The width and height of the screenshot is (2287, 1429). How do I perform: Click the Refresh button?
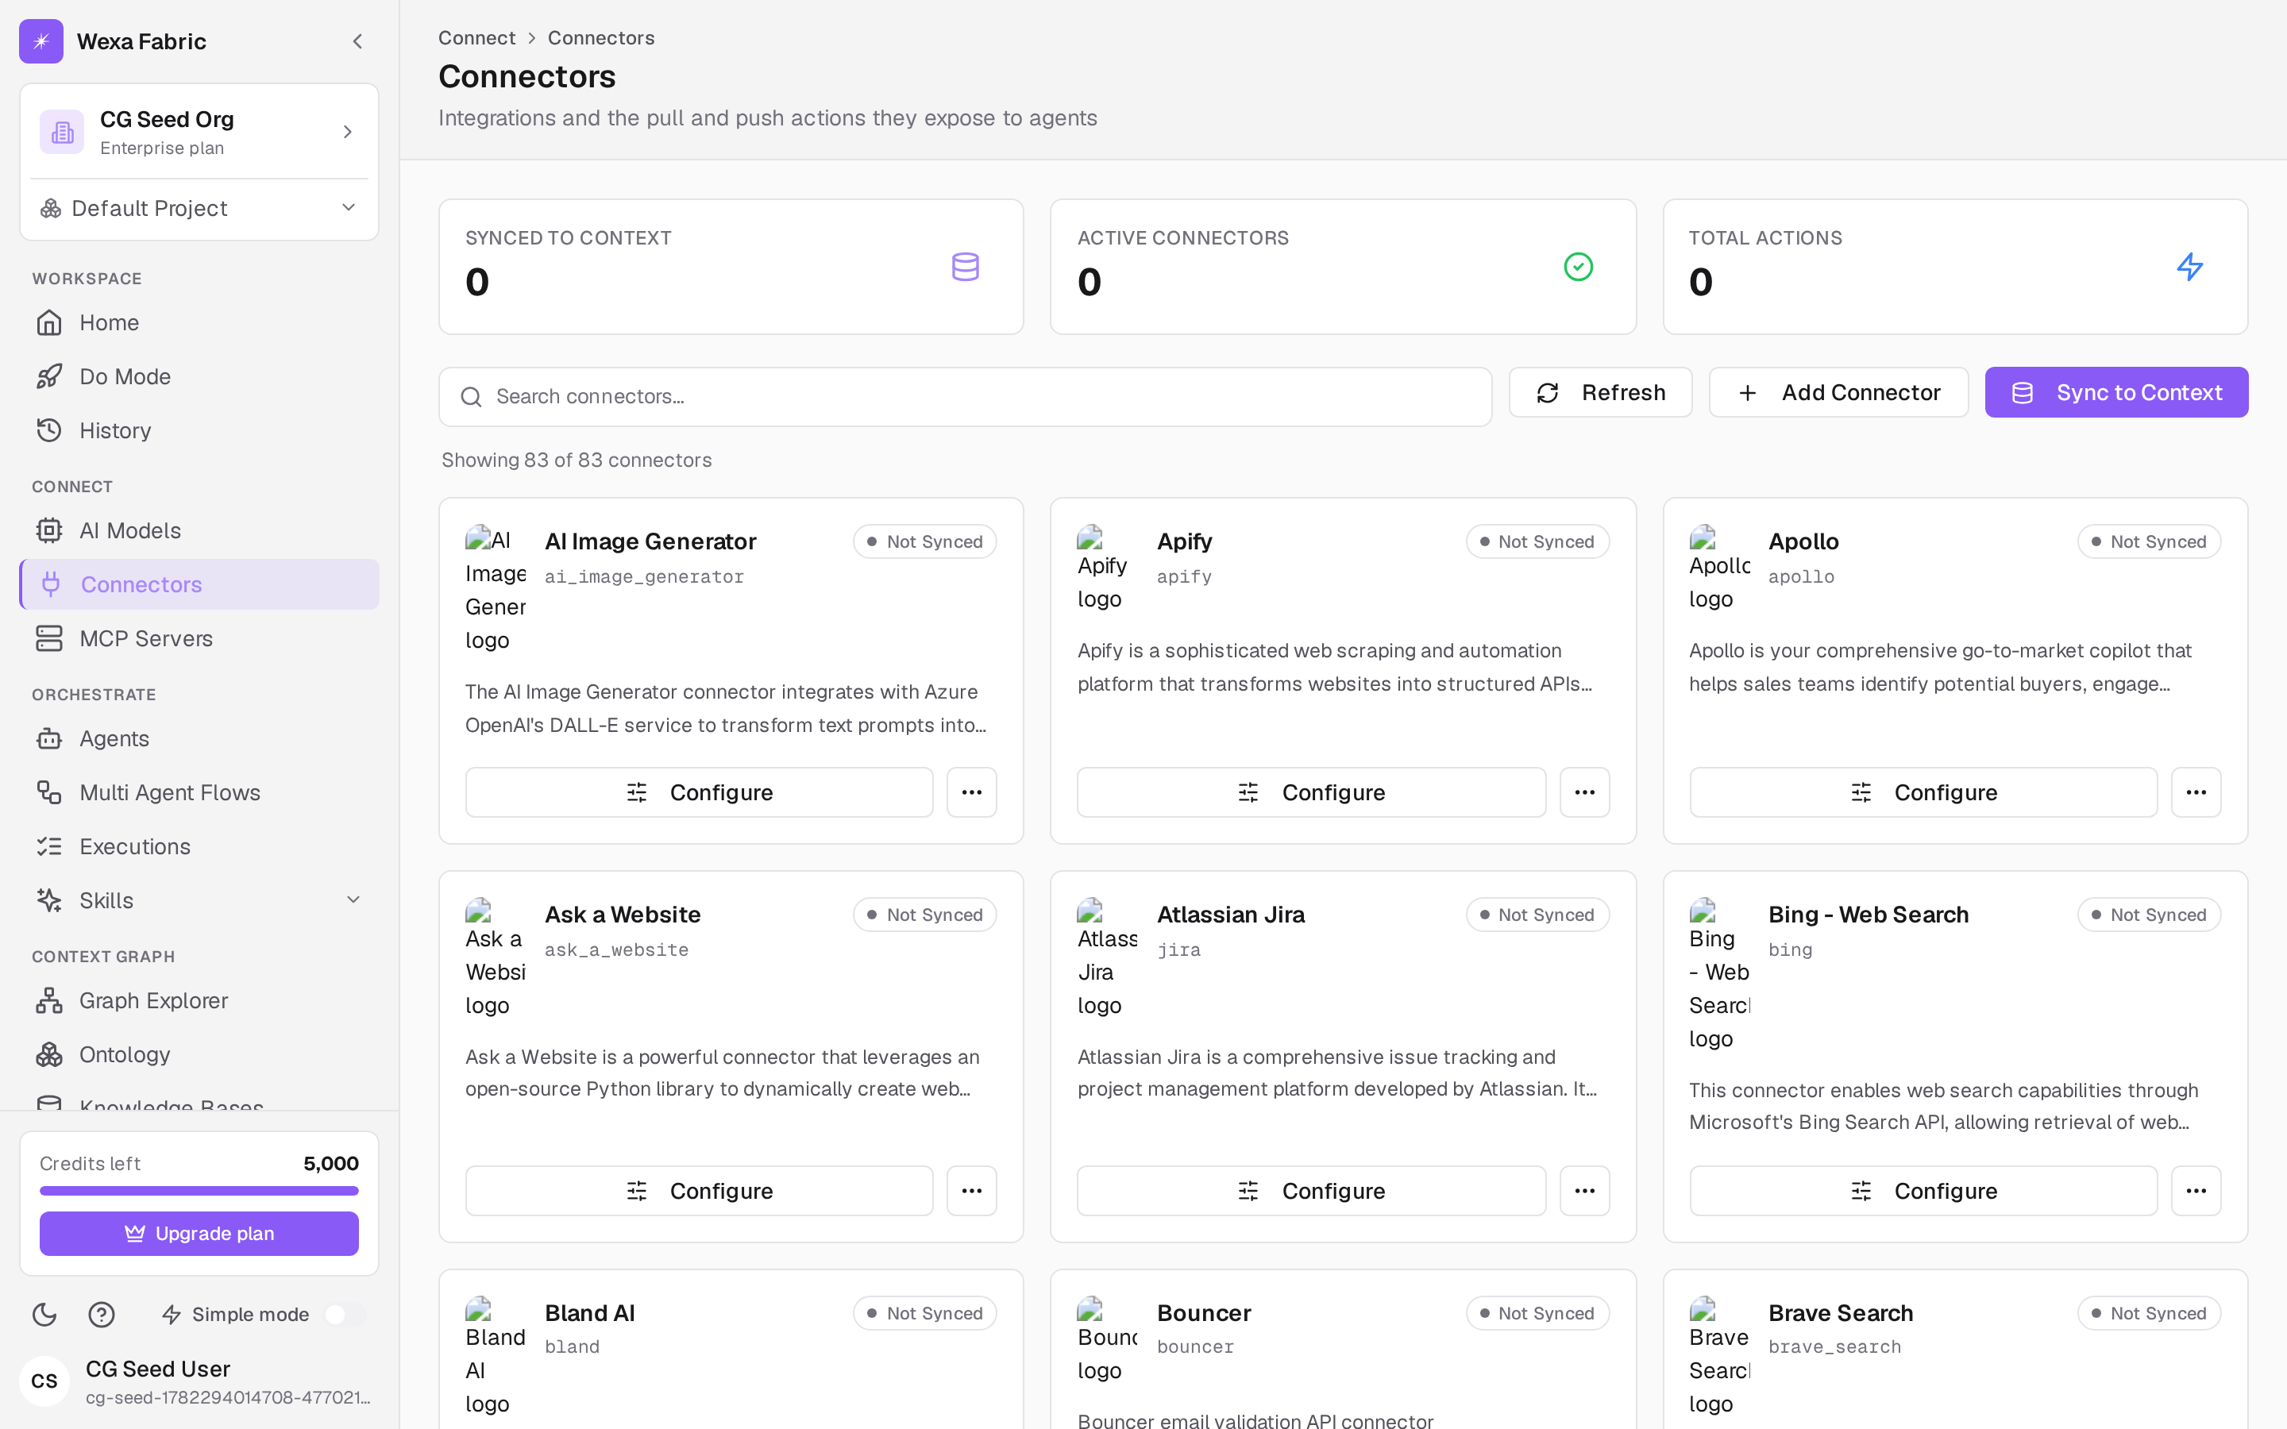1600,392
